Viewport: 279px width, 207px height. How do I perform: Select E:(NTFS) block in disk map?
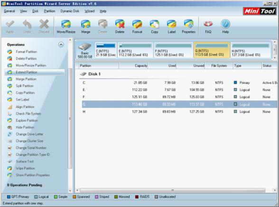[x=135, y=50]
